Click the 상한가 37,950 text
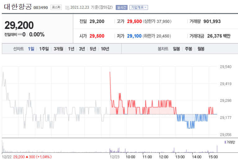This screenshot has width=238, height=163. 157,21
